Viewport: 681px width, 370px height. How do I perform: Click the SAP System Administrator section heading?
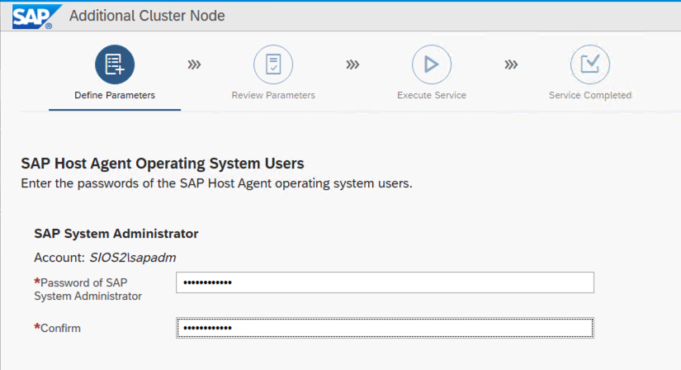click(116, 234)
